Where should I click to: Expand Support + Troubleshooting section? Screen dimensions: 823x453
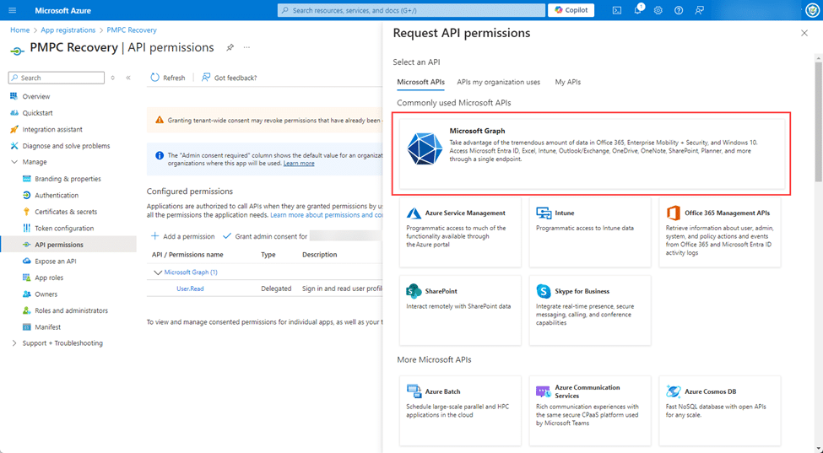pos(14,343)
